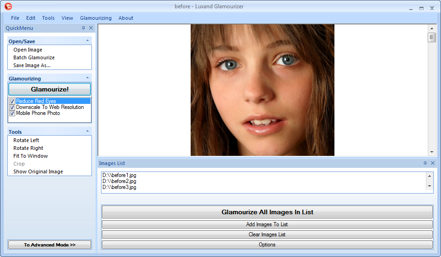The height and width of the screenshot is (257, 441).
Task: Collapse the Tools section
Action: (87, 131)
